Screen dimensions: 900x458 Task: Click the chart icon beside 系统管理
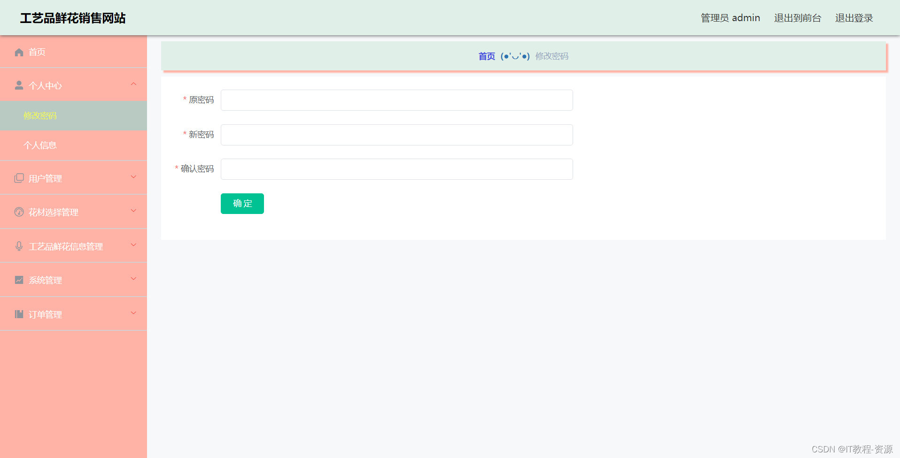[19, 280]
